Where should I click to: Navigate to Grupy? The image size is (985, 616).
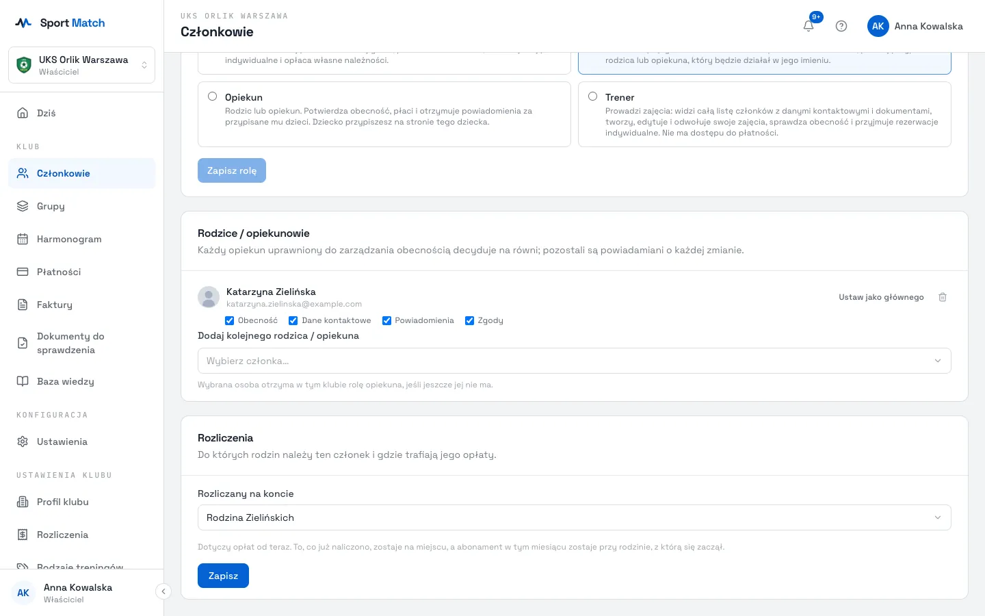pyautogui.click(x=82, y=206)
